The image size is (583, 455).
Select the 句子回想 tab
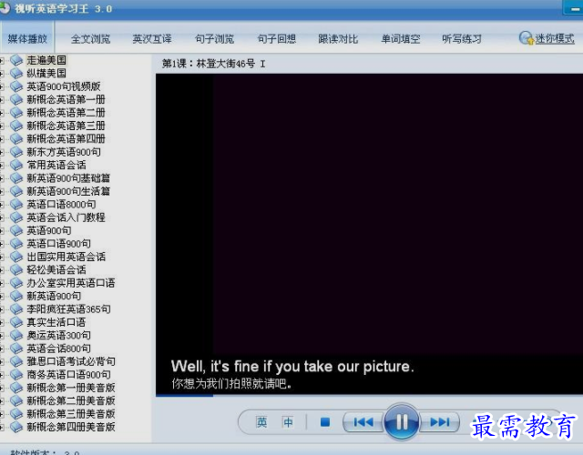point(277,38)
